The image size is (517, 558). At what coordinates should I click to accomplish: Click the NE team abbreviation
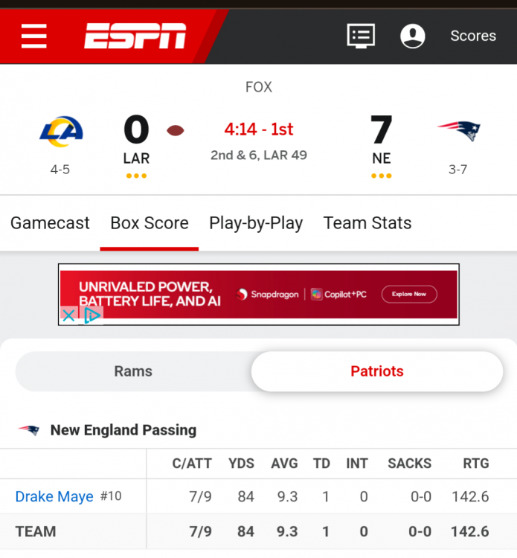pos(382,158)
